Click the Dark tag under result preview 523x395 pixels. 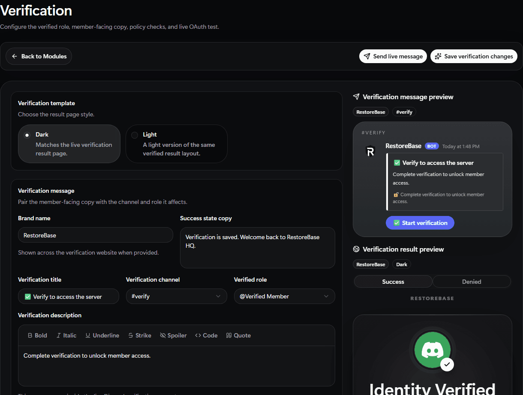[402, 264]
